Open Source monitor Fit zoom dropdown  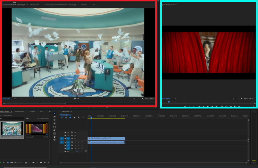pyautogui.click(x=17, y=99)
